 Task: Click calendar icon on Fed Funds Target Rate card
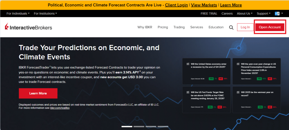click(x=188, y=92)
